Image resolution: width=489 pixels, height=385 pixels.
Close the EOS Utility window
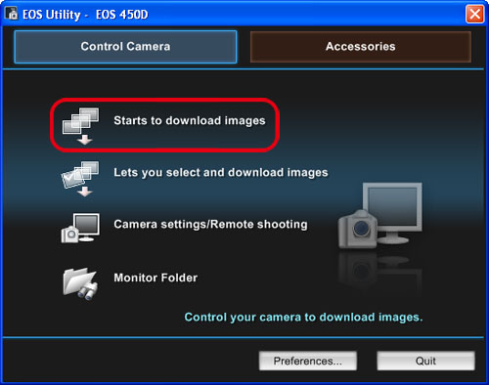click(x=474, y=14)
